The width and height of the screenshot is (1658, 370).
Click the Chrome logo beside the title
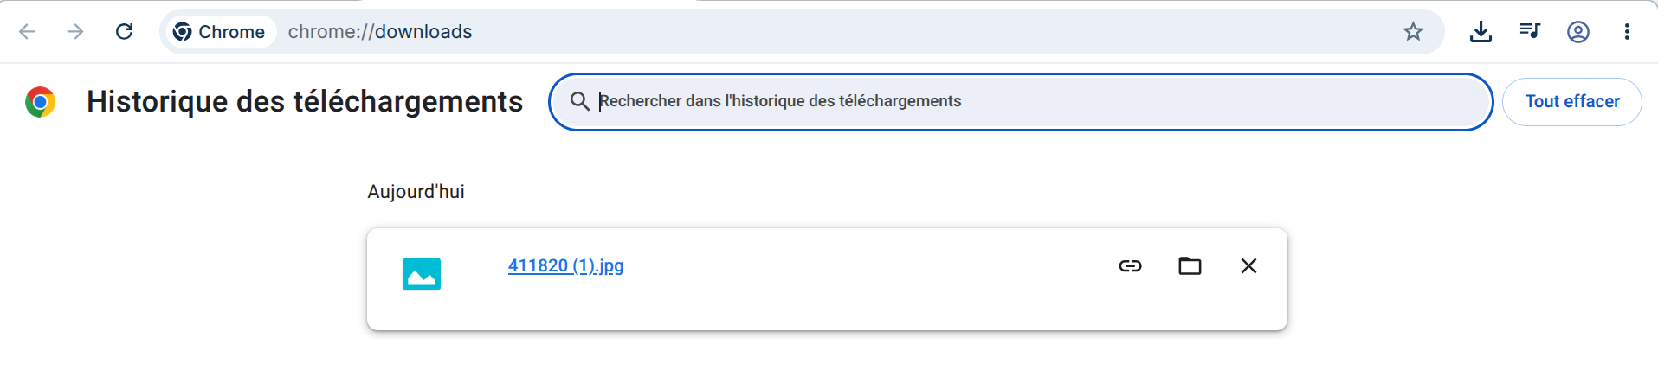(40, 102)
